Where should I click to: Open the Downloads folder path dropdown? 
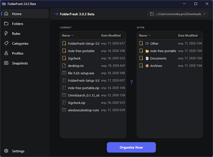(178, 14)
